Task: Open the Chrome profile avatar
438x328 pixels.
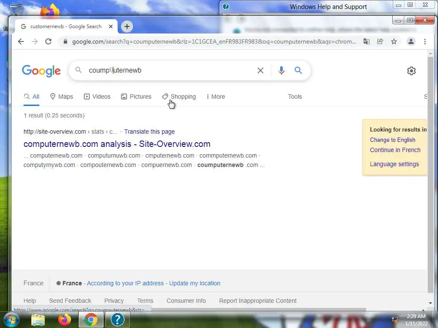Action: click(411, 41)
